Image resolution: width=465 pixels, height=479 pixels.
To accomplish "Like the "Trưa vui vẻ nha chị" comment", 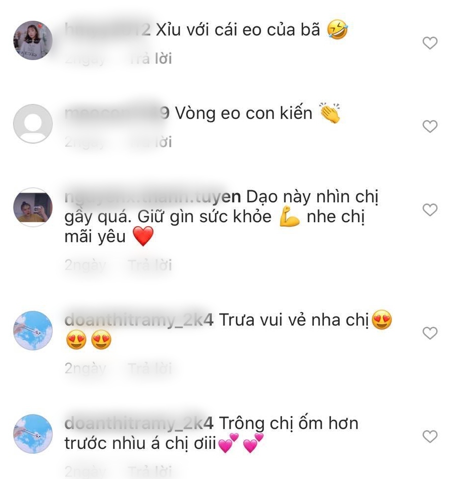I will (x=430, y=333).
